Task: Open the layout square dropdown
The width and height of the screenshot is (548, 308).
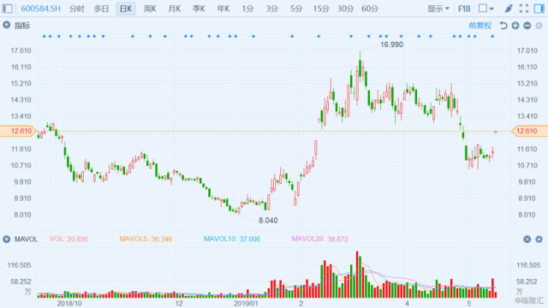Action: (x=486, y=9)
